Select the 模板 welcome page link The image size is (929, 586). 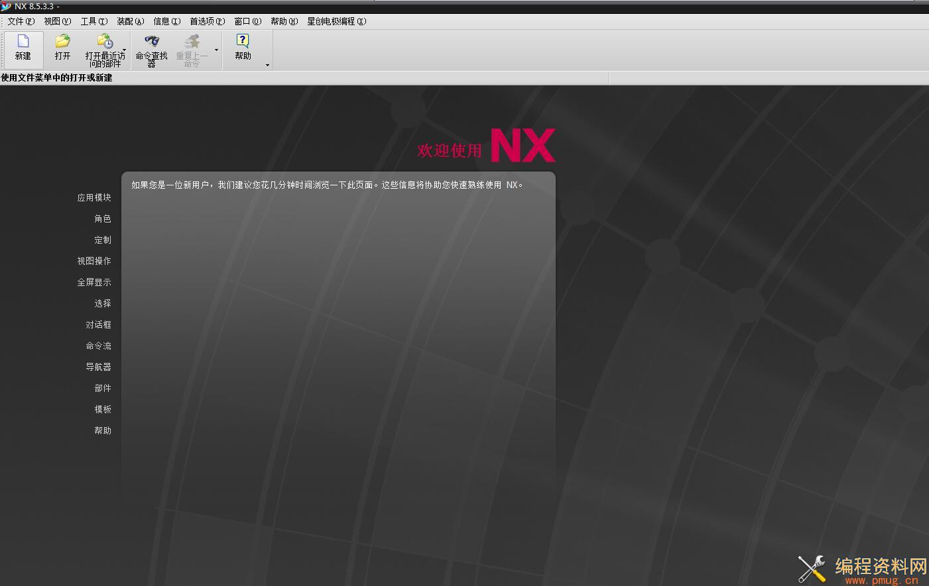[x=103, y=409]
